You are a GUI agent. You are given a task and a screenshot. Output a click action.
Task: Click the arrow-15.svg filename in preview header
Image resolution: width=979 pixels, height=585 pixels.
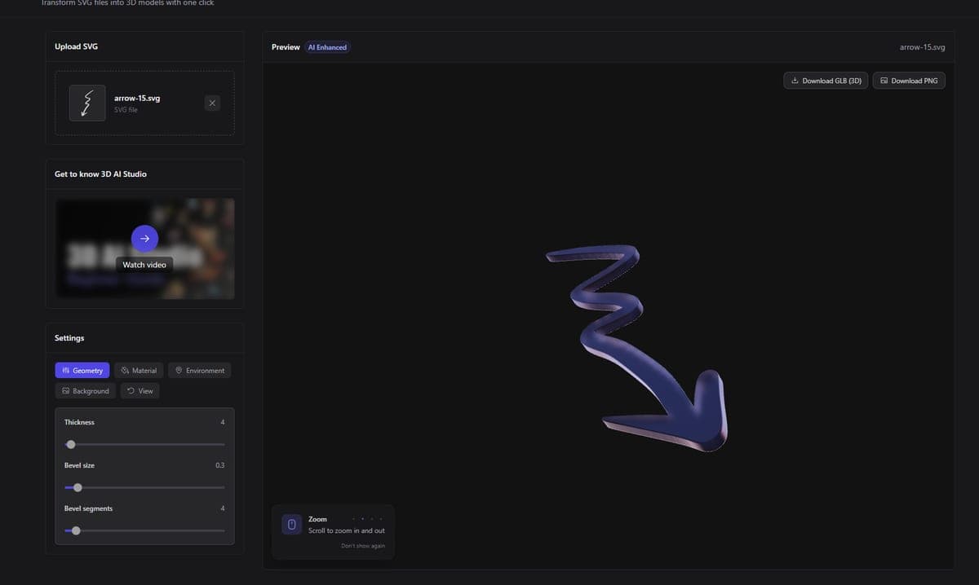click(x=922, y=47)
